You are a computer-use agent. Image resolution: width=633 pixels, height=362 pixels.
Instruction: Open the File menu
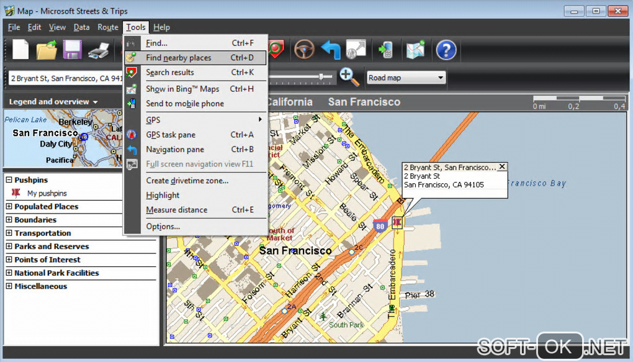(14, 27)
